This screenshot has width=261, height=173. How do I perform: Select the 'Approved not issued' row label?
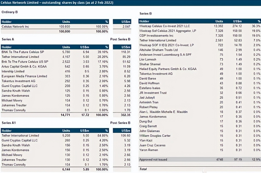pos(153,160)
